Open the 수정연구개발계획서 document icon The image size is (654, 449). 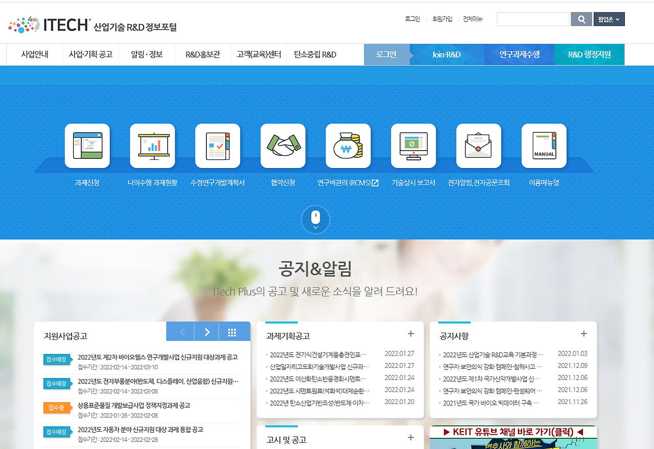pyautogui.click(x=218, y=146)
